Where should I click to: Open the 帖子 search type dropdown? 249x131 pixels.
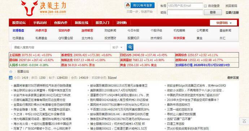coord(117,47)
